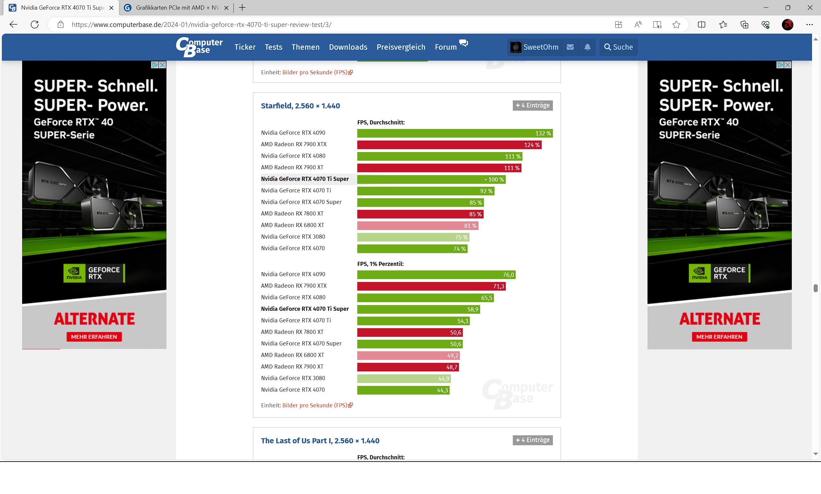Open browser Settings and more menu
Image resolution: width=821 pixels, height=494 pixels.
[x=809, y=25]
